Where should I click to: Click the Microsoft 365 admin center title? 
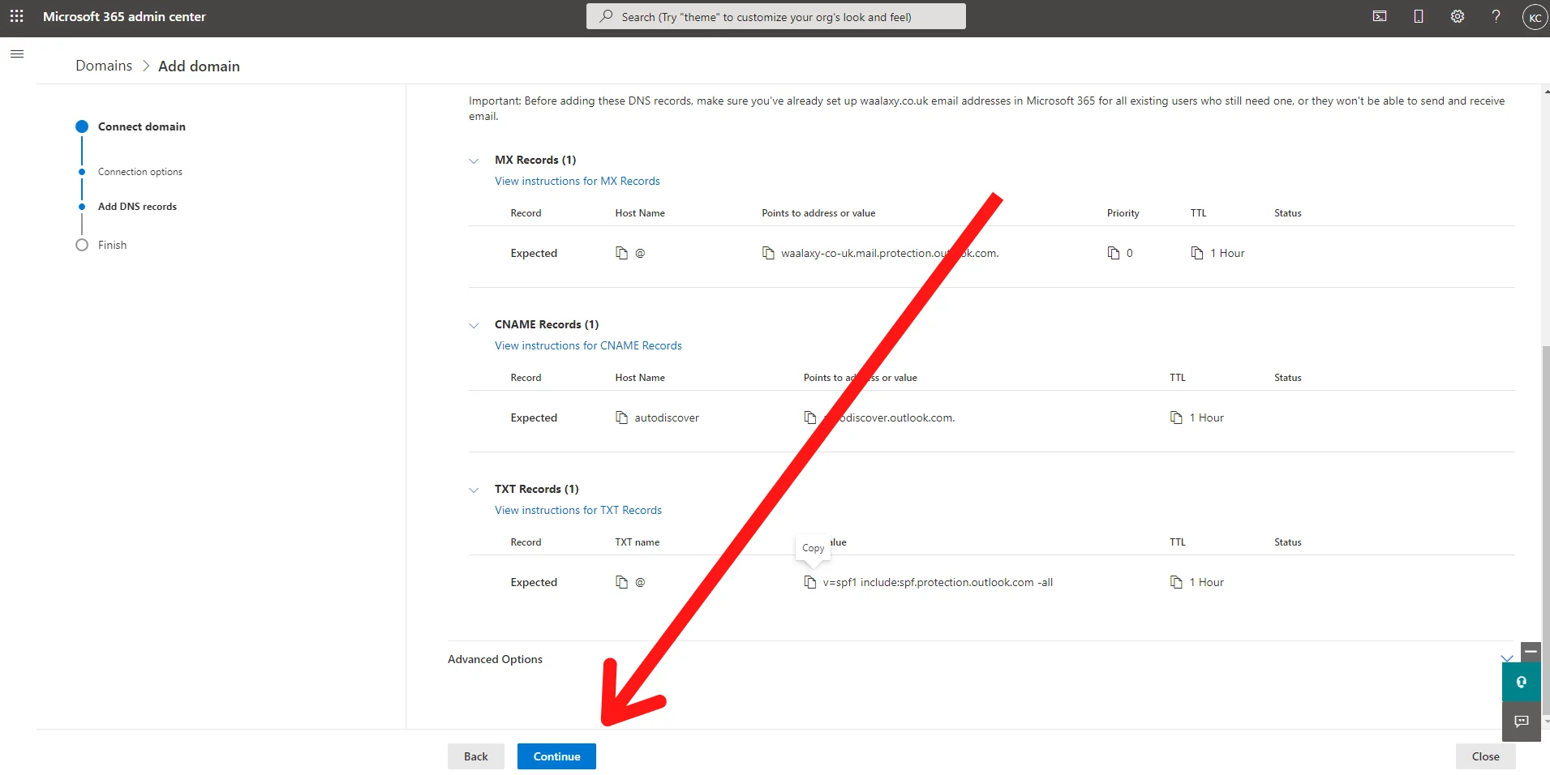pos(124,16)
